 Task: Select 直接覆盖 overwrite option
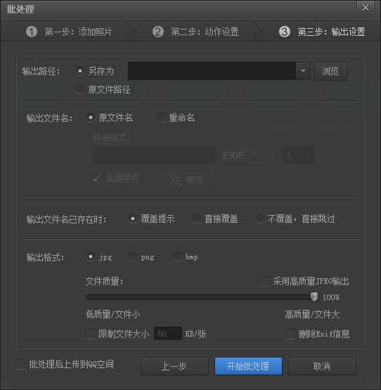point(196,219)
